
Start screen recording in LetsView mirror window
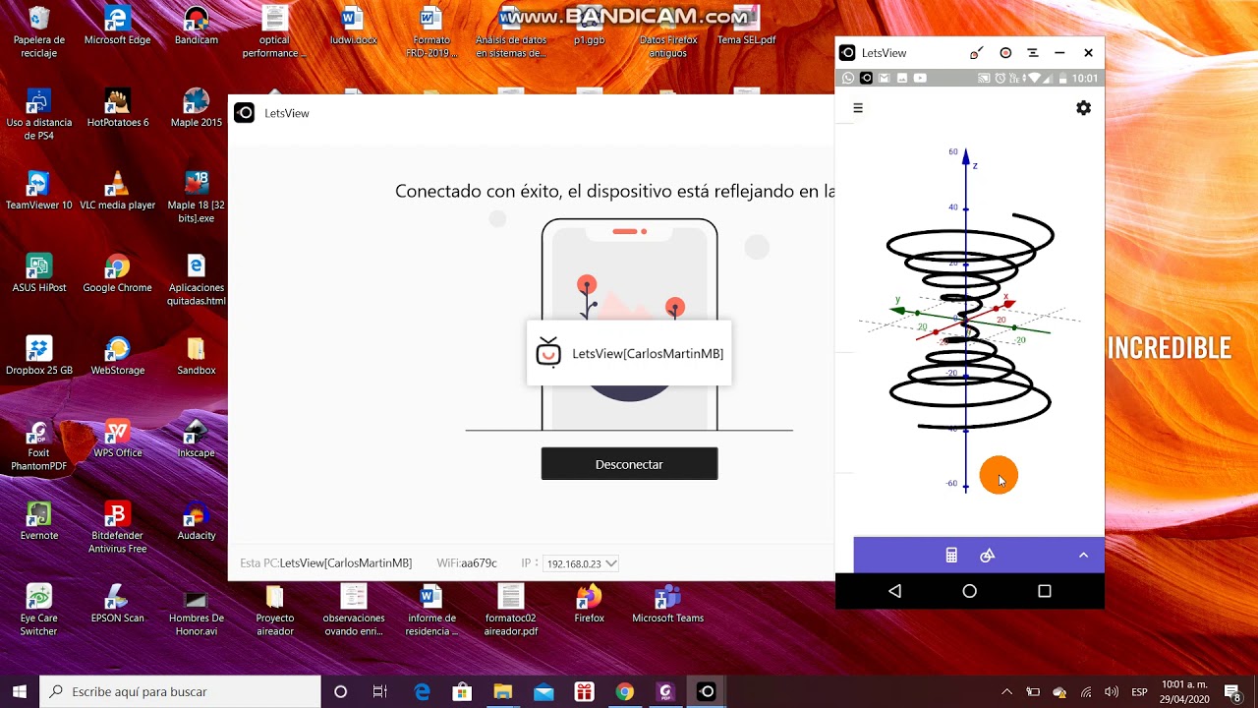pyautogui.click(x=1005, y=53)
